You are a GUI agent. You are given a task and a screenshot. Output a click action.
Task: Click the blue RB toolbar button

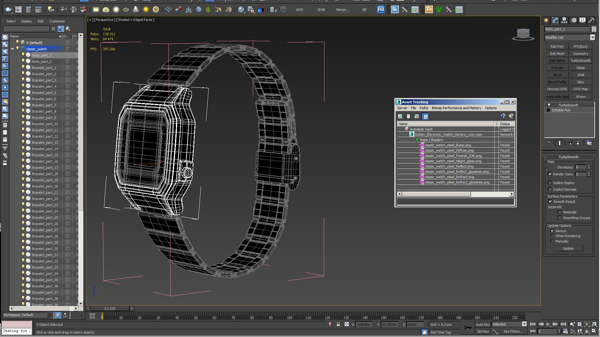pos(381,10)
